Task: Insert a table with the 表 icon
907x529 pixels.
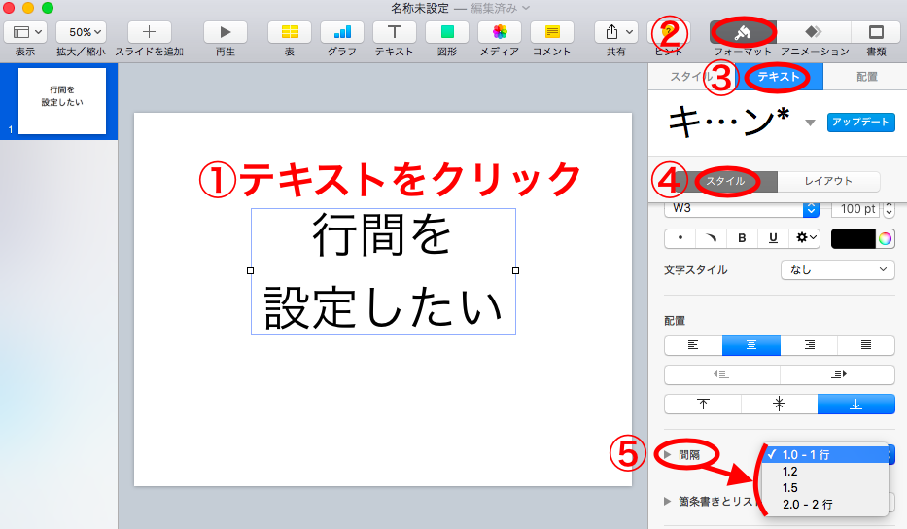Action: pos(290,32)
